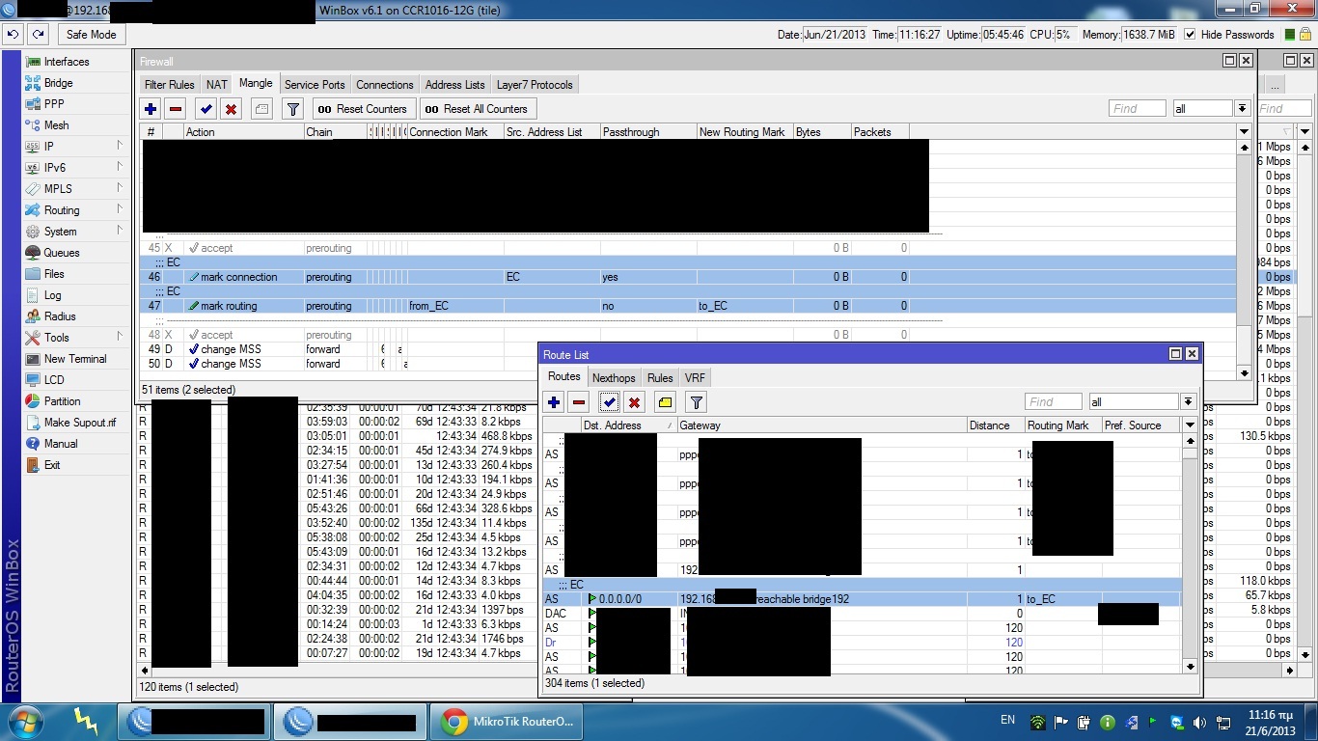Expand the IP submenu
The width and height of the screenshot is (1318, 741).
point(76,147)
